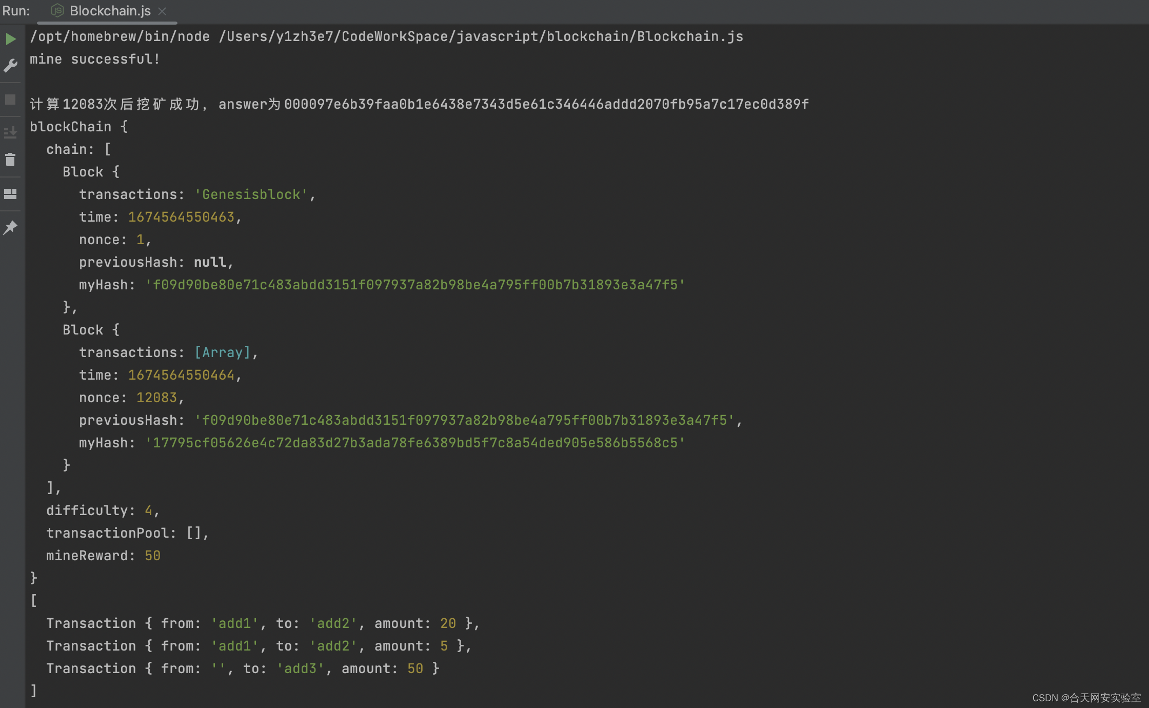The height and width of the screenshot is (708, 1149).
Task: Click time value 1674564550464
Action: (181, 375)
